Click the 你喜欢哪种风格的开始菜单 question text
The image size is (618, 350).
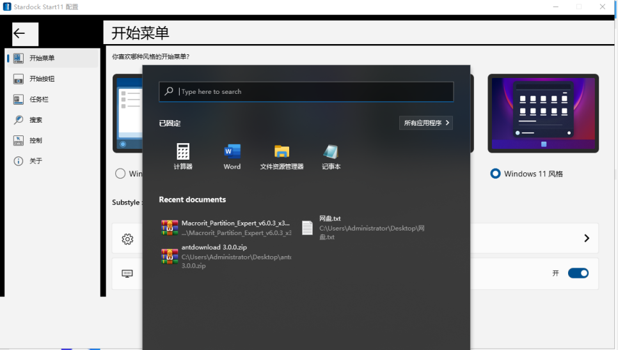150,57
